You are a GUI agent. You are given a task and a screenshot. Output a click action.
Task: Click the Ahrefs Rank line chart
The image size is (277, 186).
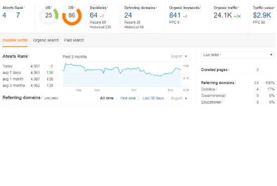122,74
